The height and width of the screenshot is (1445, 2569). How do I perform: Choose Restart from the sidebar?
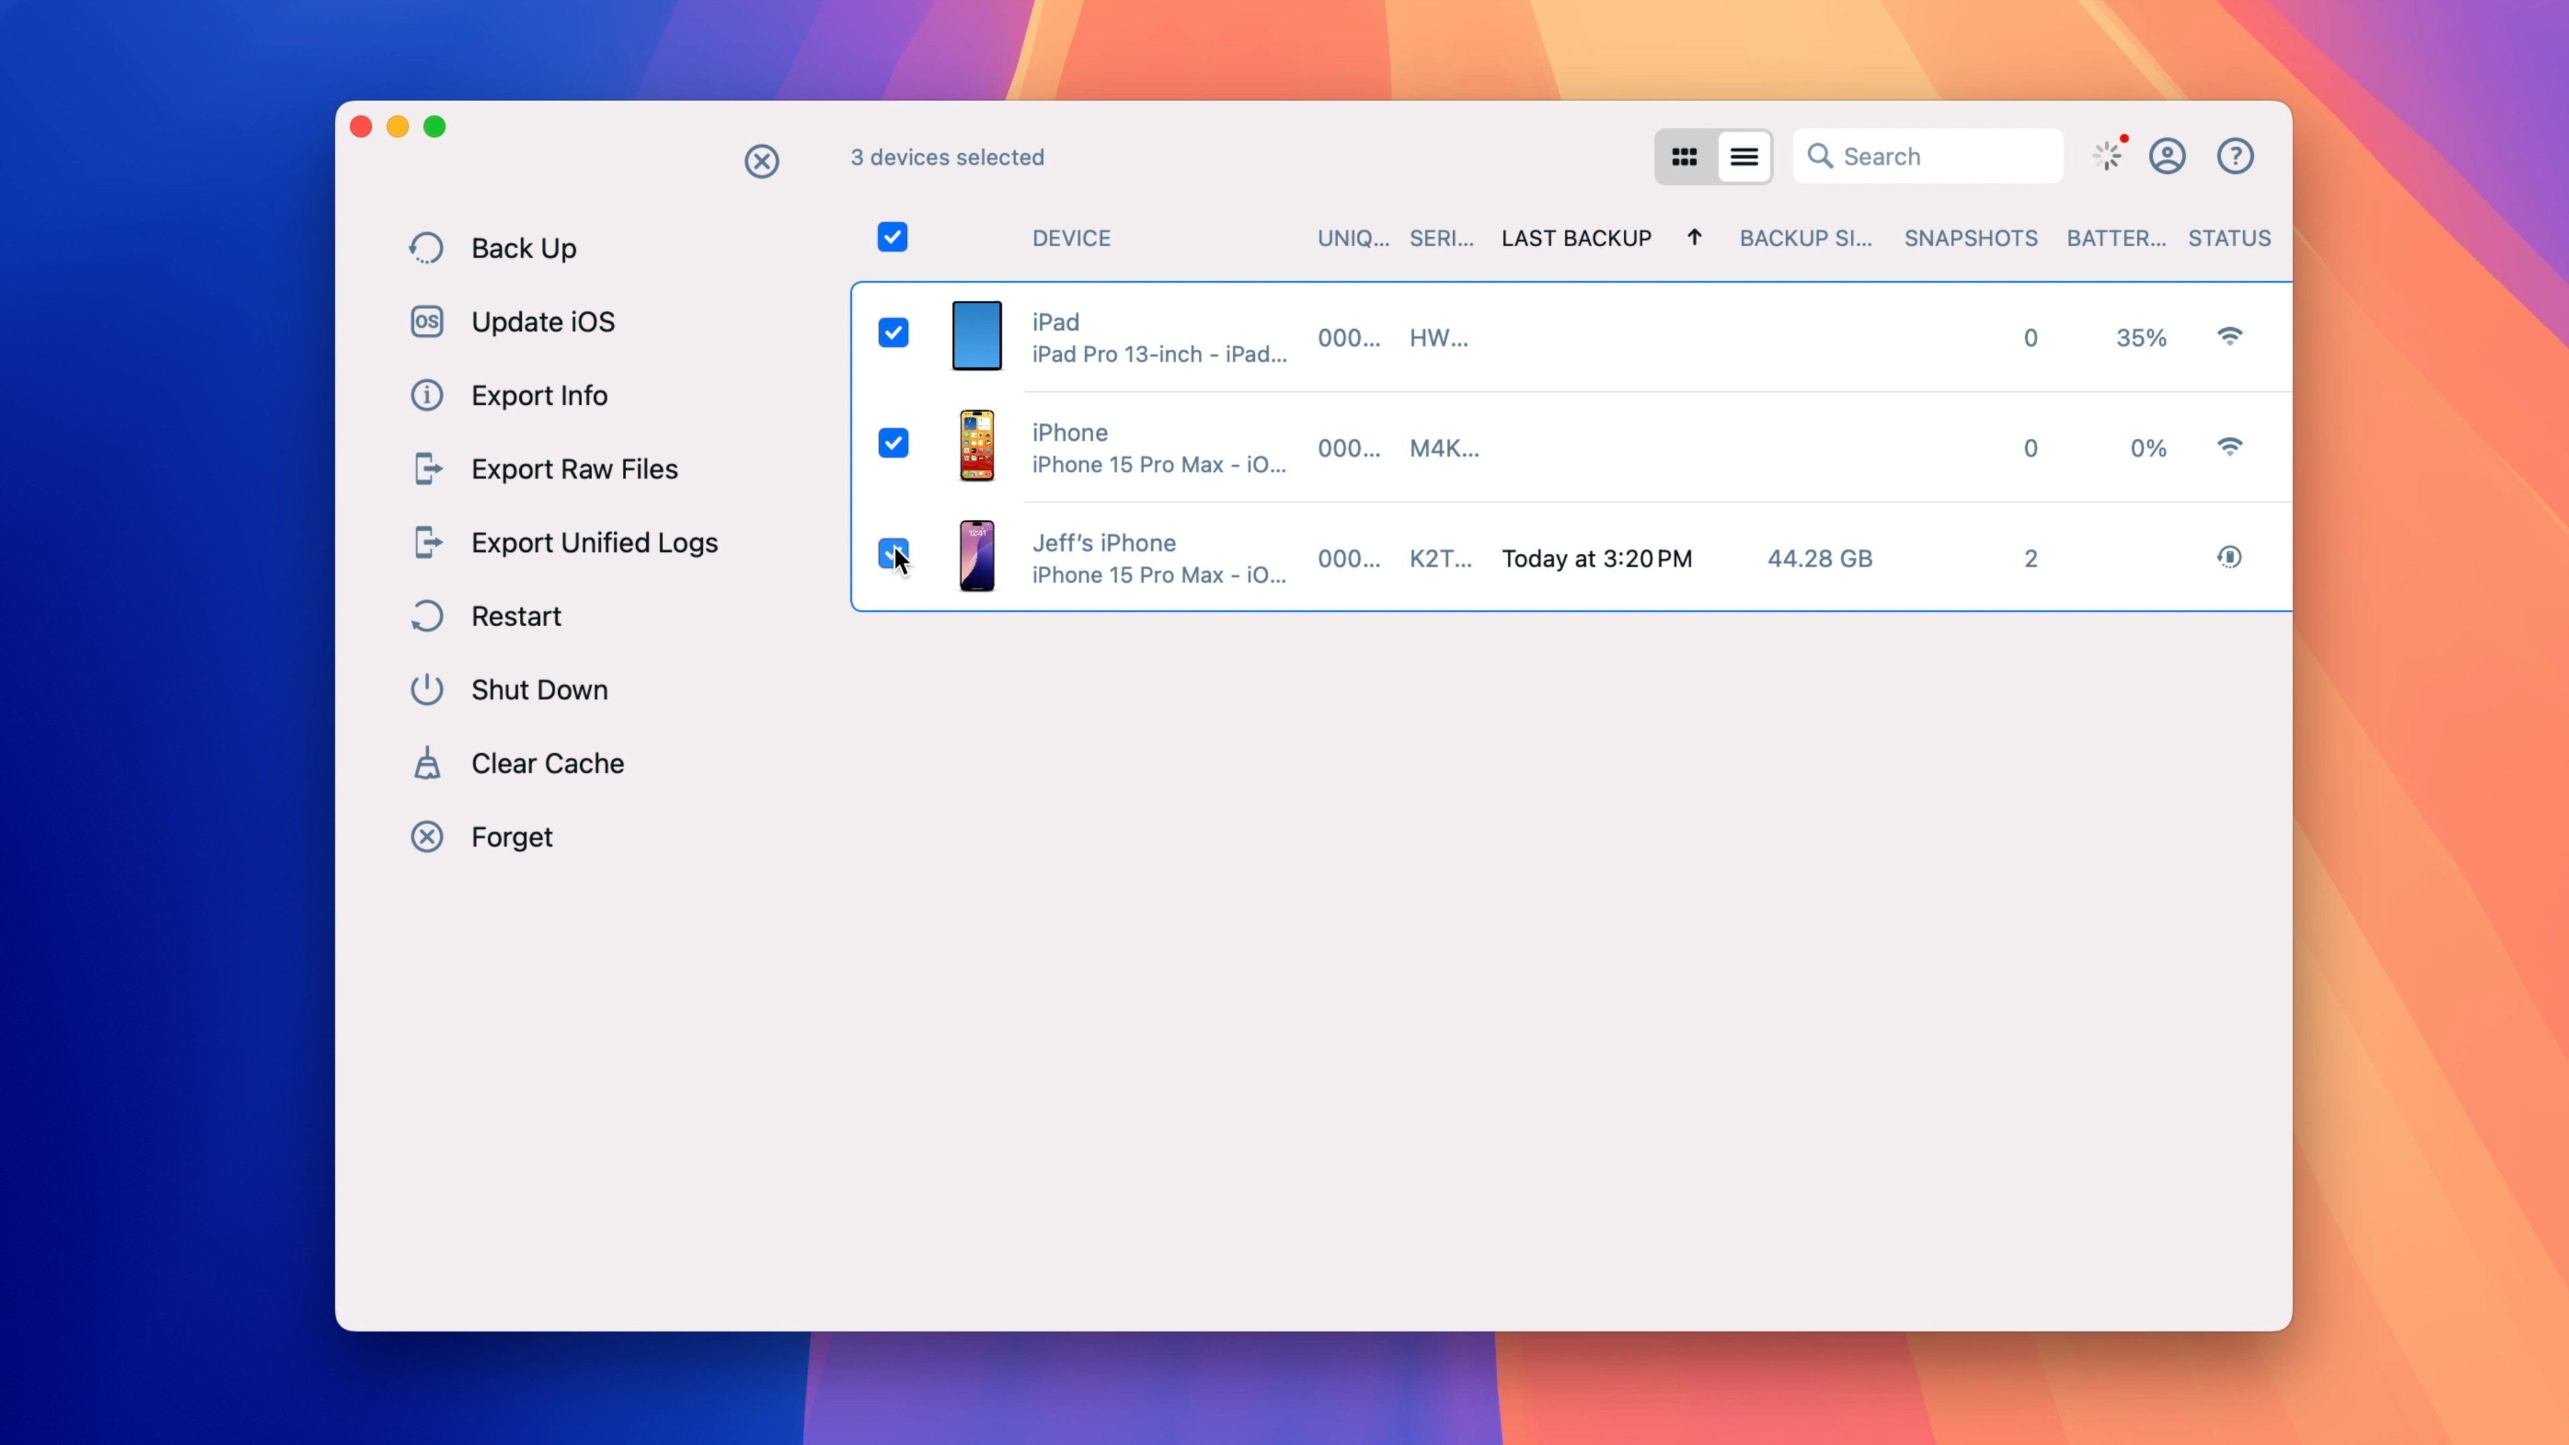[516, 616]
